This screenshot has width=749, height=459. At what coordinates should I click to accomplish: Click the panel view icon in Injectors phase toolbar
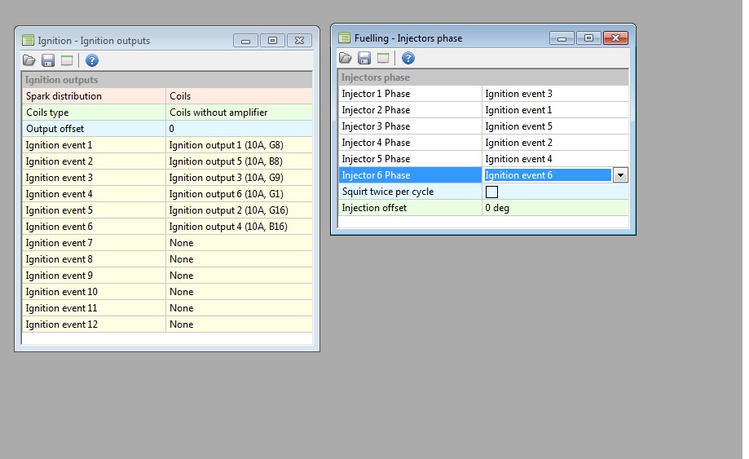tap(383, 58)
